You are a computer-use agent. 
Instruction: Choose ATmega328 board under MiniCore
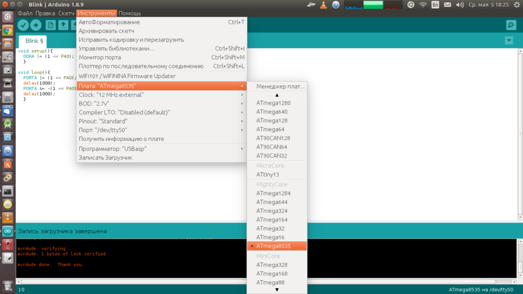[272, 265]
